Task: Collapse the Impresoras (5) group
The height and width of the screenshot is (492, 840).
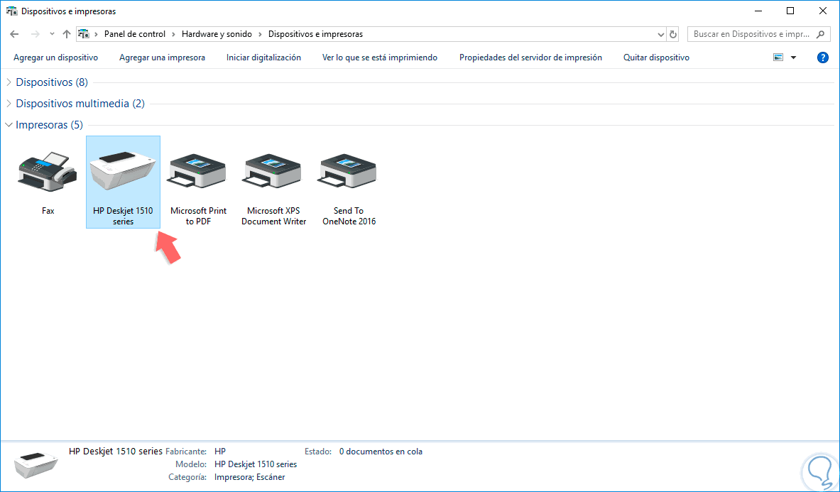Action: (9, 125)
